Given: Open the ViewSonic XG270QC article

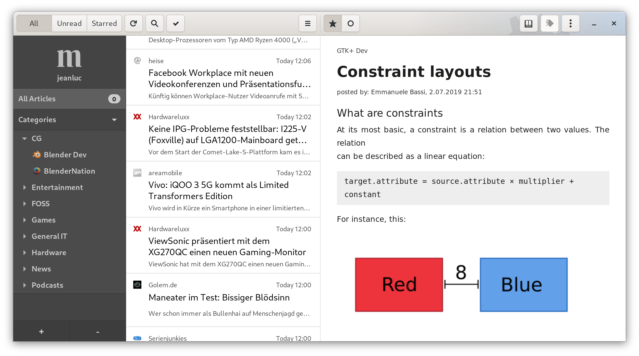Looking at the screenshot, I should [223, 245].
